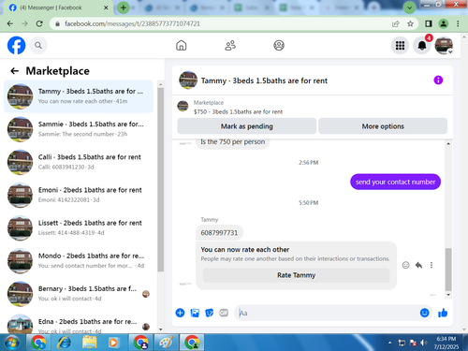Screen dimensions: 468x351
Task: Click the Mark as pending button
Action: (x=247, y=126)
